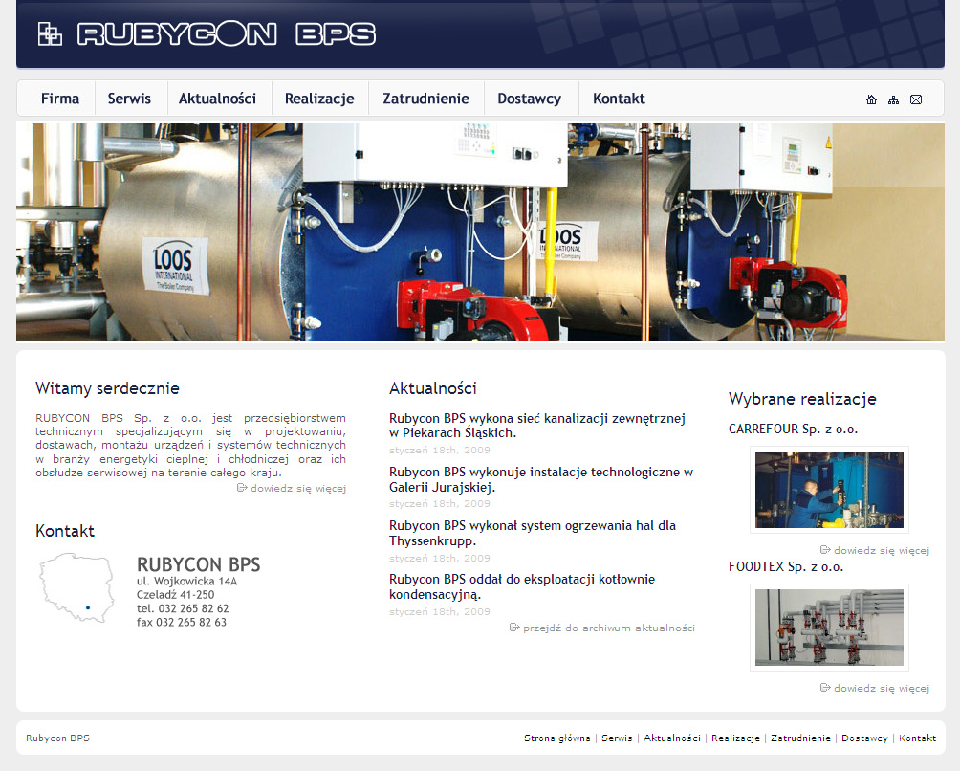This screenshot has height=771, width=960.
Task: Open Kontakt in the top menu
Action: (619, 99)
